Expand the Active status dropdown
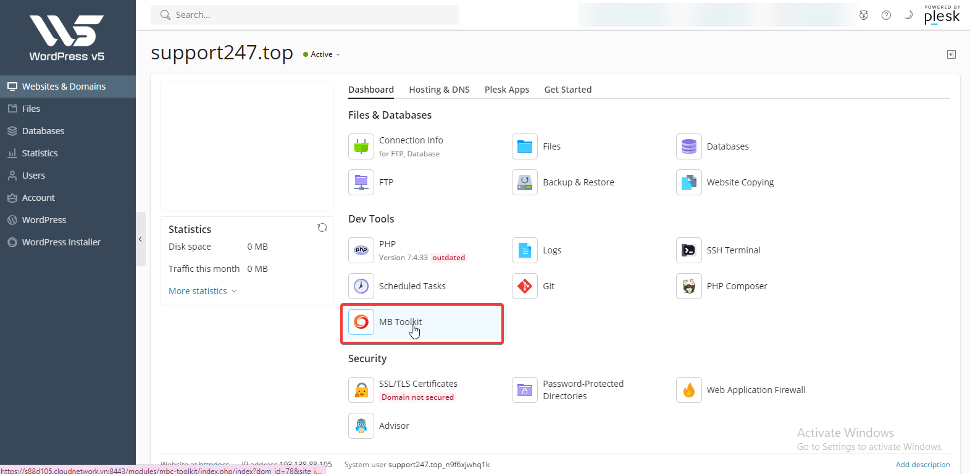Screen dimensions: 970x474 [322, 54]
